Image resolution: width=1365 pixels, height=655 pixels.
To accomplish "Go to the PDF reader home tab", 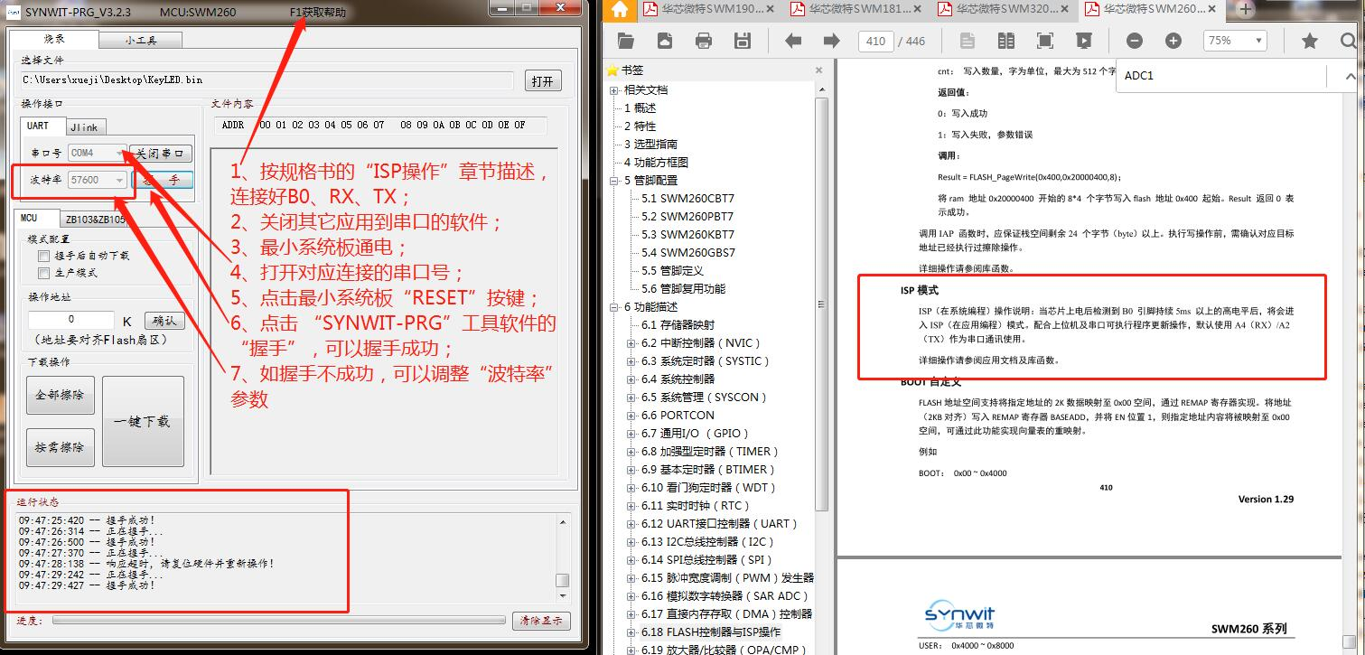I will [x=620, y=10].
